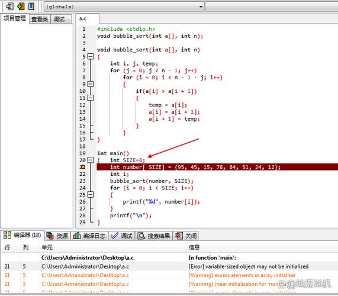Select the a.c editor file tab
The image size is (338, 296).
[x=88, y=18]
